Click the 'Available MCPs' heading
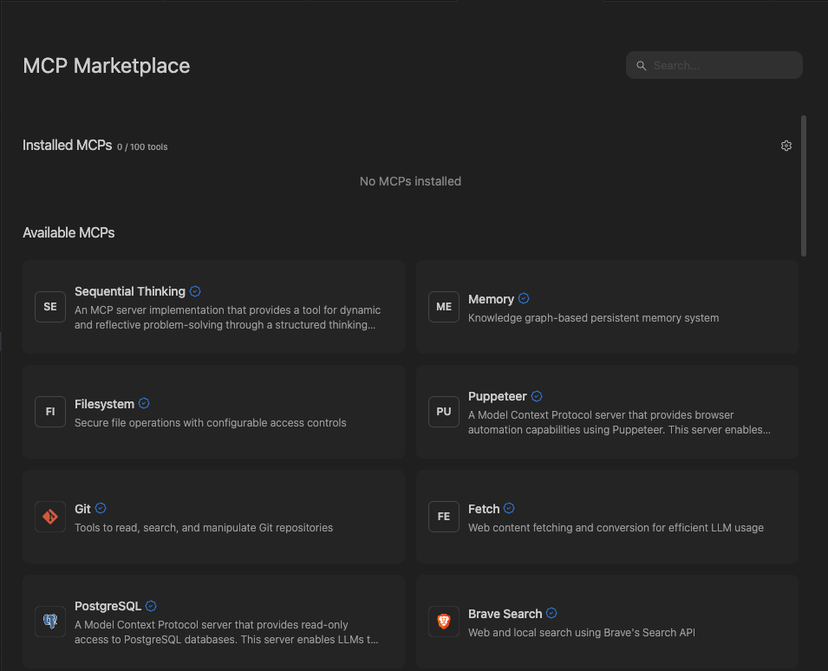This screenshot has height=671, width=828. coord(68,233)
